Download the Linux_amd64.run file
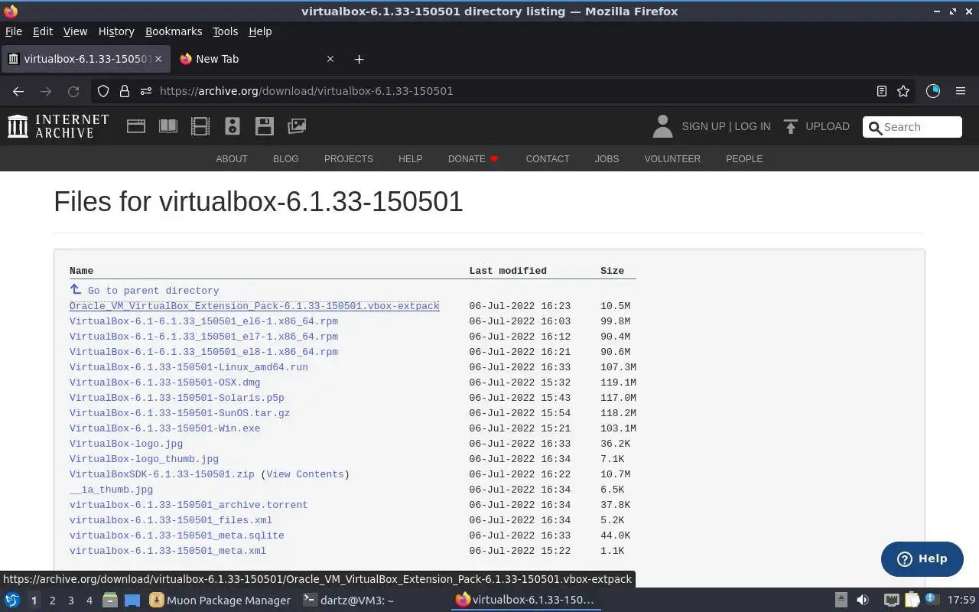This screenshot has width=979, height=612. tap(189, 367)
